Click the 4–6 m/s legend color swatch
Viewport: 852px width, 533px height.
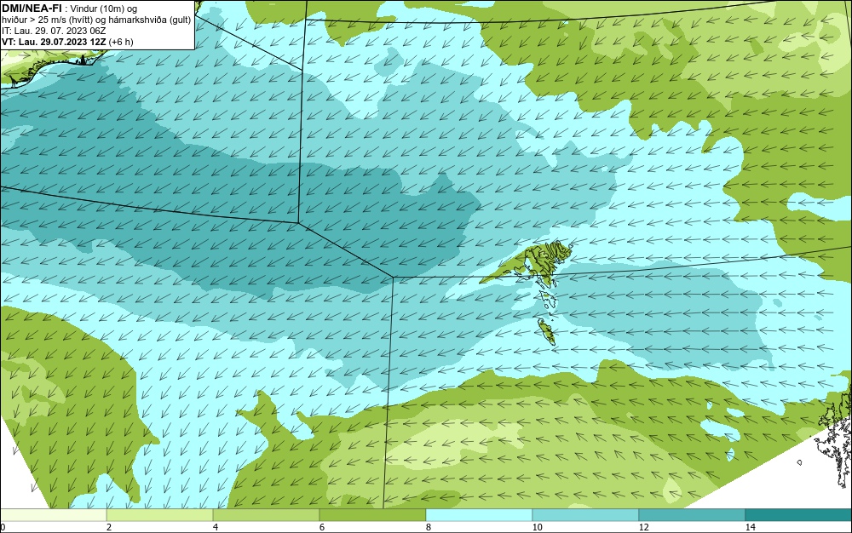click(266, 515)
